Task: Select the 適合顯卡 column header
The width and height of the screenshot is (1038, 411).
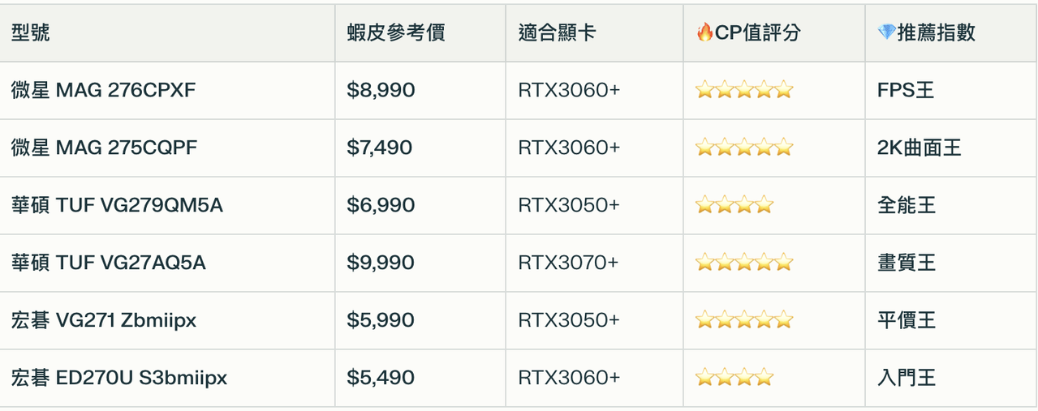Action: click(558, 32)
